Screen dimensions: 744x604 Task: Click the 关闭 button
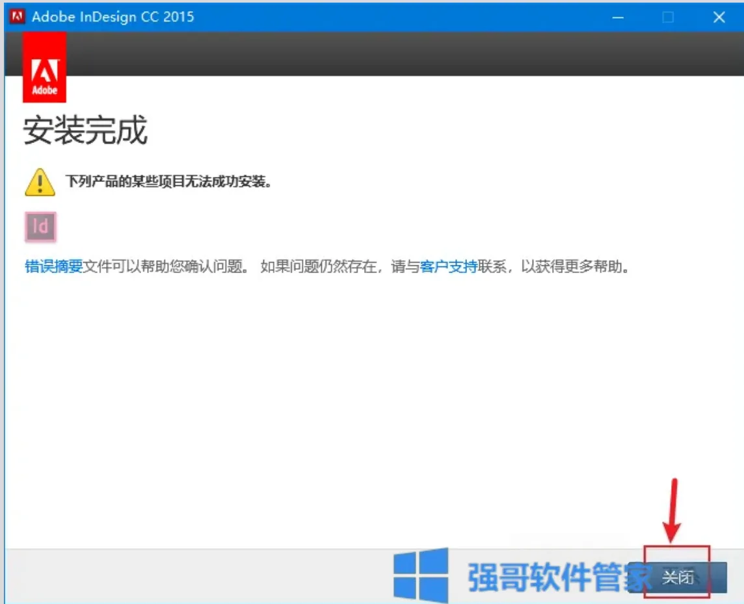click(x=678, y=577)
